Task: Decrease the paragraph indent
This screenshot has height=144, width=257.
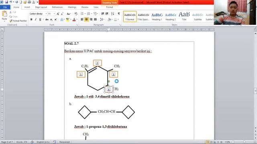Action: [102, 14]
